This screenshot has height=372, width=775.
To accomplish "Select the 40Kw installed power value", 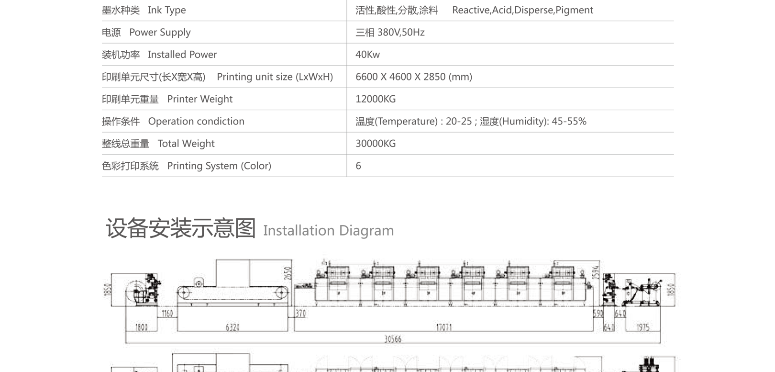I will point(367,55).
